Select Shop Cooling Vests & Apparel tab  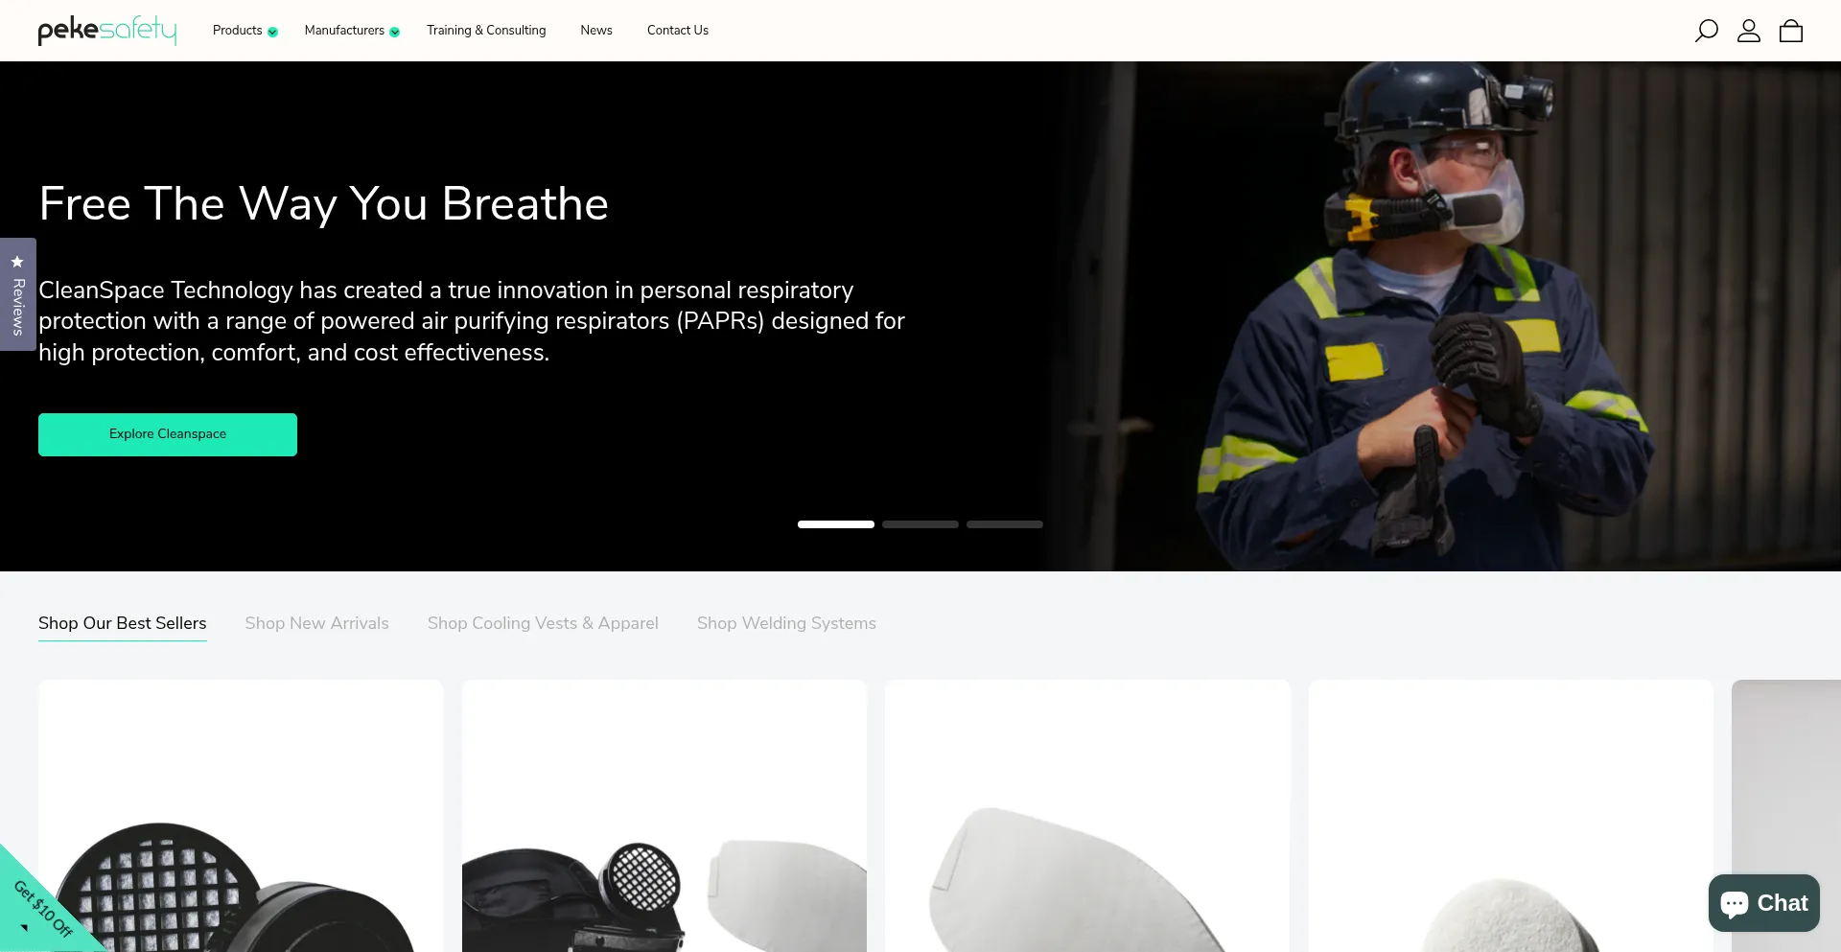(x=543, y=623)
